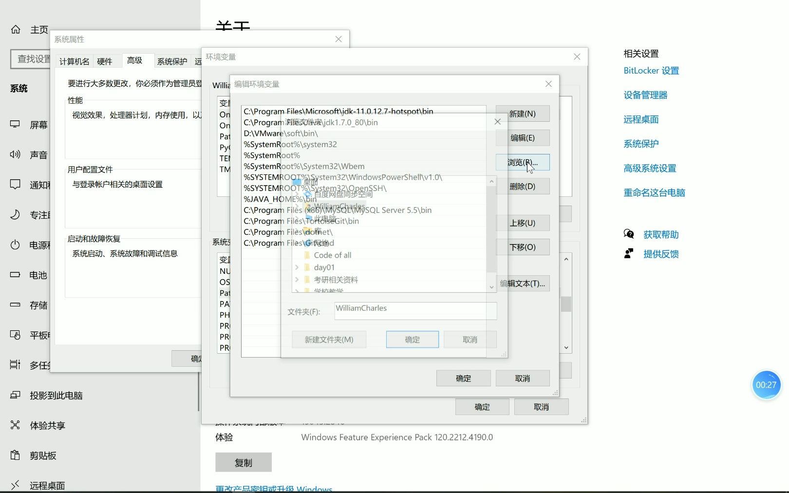
Task: Open 体验共享 shared experiences icon
Action: (x=15, y=425)
